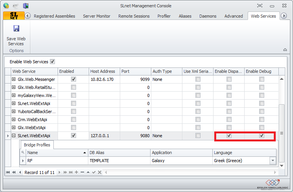Confirm edits with the checkmark icon
Image resolution: width=293 pixels, height=192 pixels.
(94, 172)
